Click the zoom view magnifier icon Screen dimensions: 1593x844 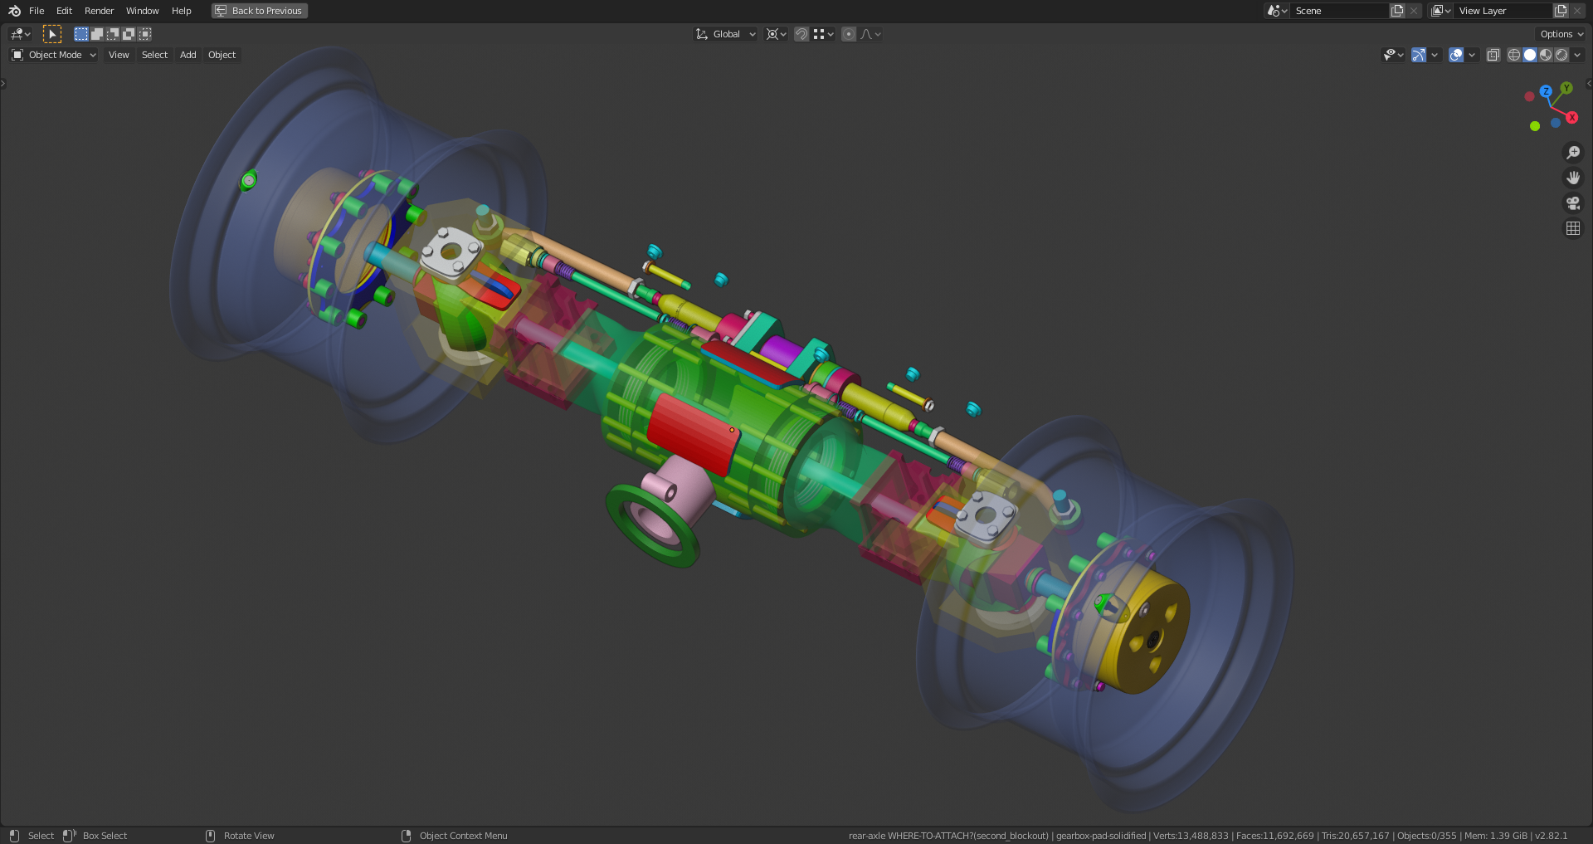pyautogui.click(x=1573, y=153)
